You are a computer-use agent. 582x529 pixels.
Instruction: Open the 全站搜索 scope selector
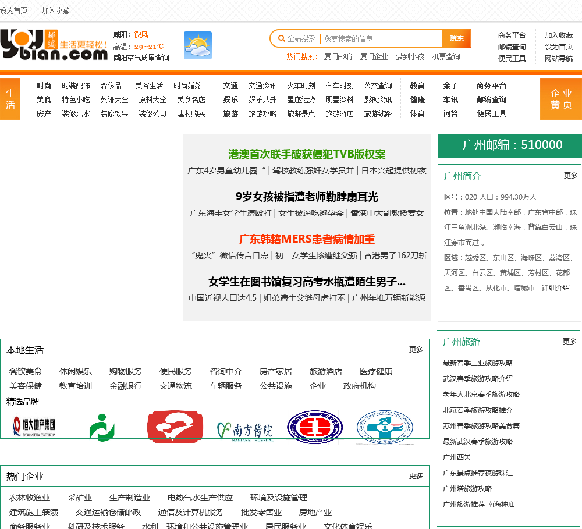[301, 38]
